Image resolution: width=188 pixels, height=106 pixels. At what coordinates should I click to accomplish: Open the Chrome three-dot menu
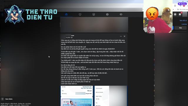point(187,6)
